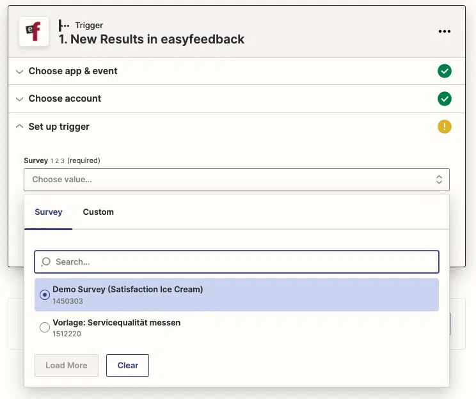Click the green checkmark beside Choose account

click(x=445, y=98)
